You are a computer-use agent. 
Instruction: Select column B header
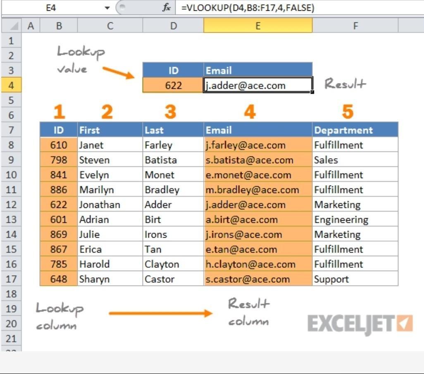tap(59, 26)
